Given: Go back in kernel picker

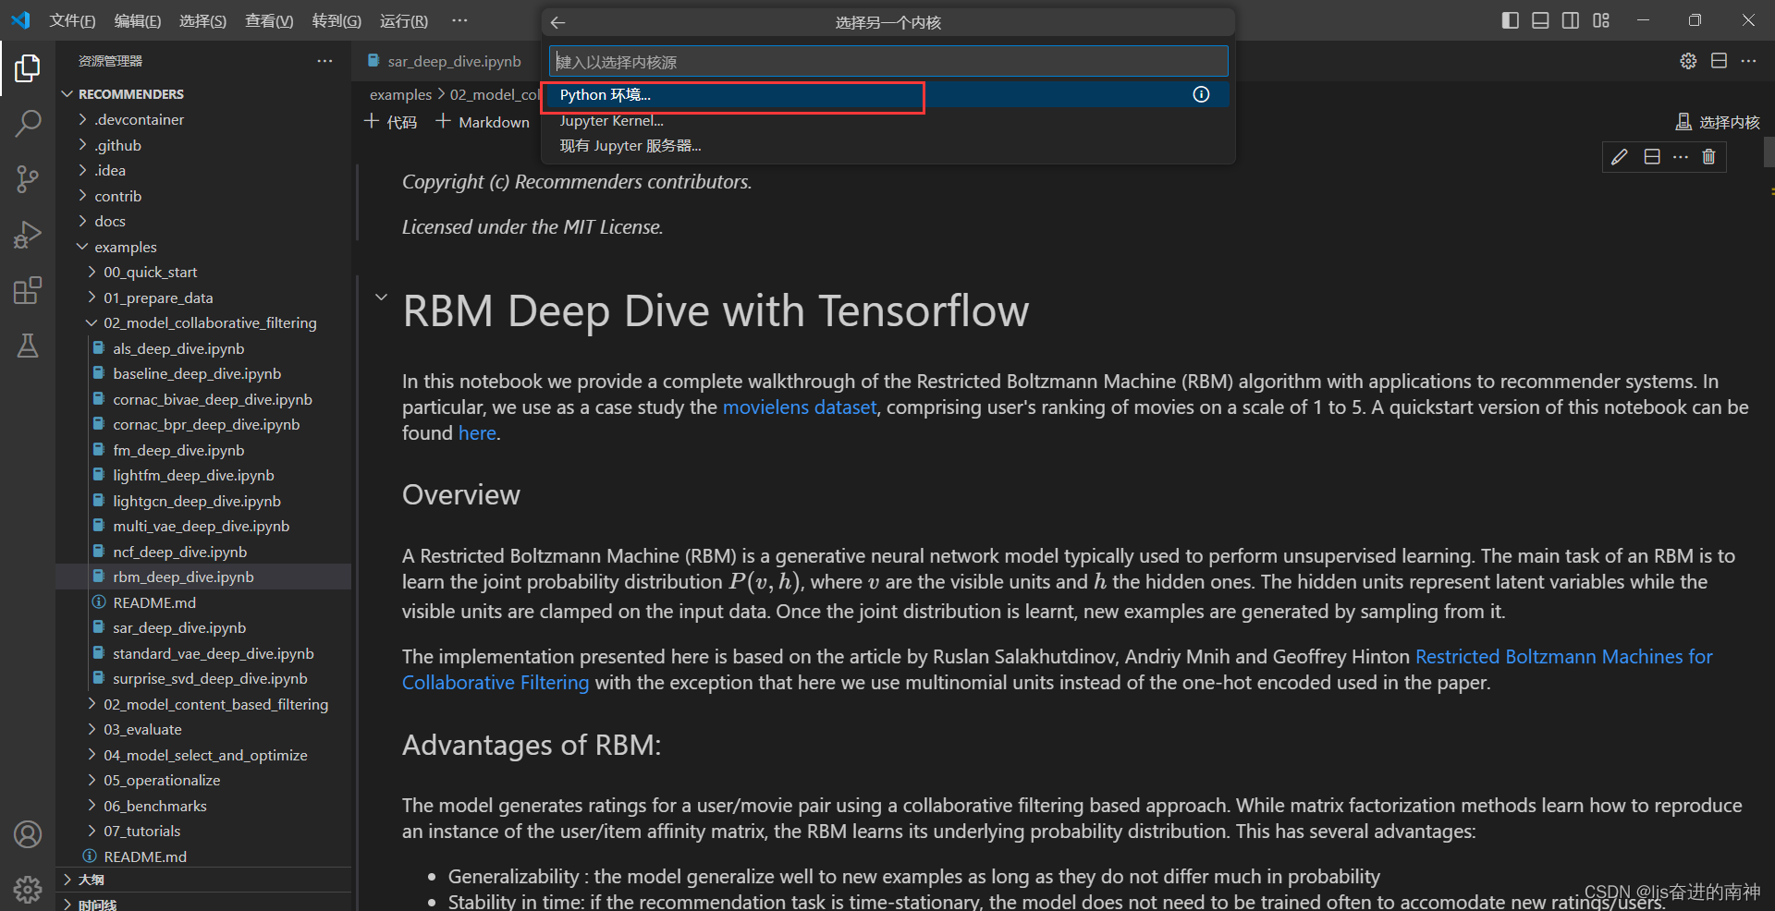Looking at the screenshot, I should pyautogui.click(x=557, y=22).
